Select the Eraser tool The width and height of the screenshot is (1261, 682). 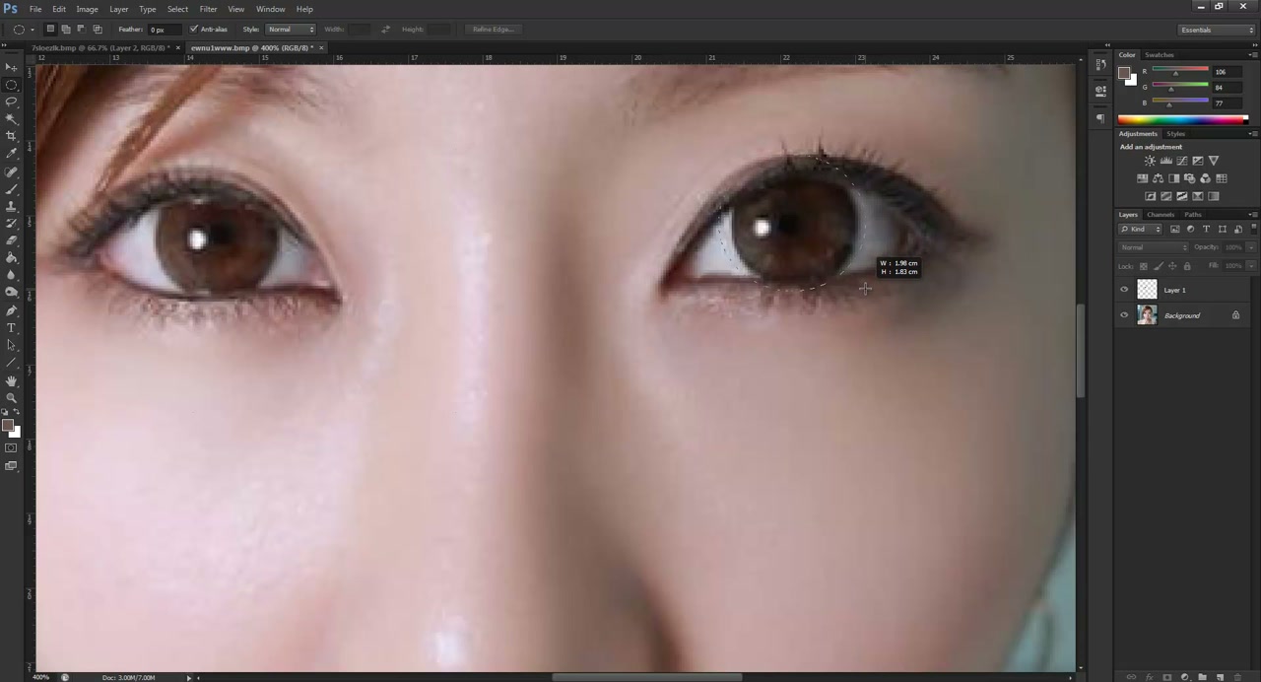tap(11, 240)
